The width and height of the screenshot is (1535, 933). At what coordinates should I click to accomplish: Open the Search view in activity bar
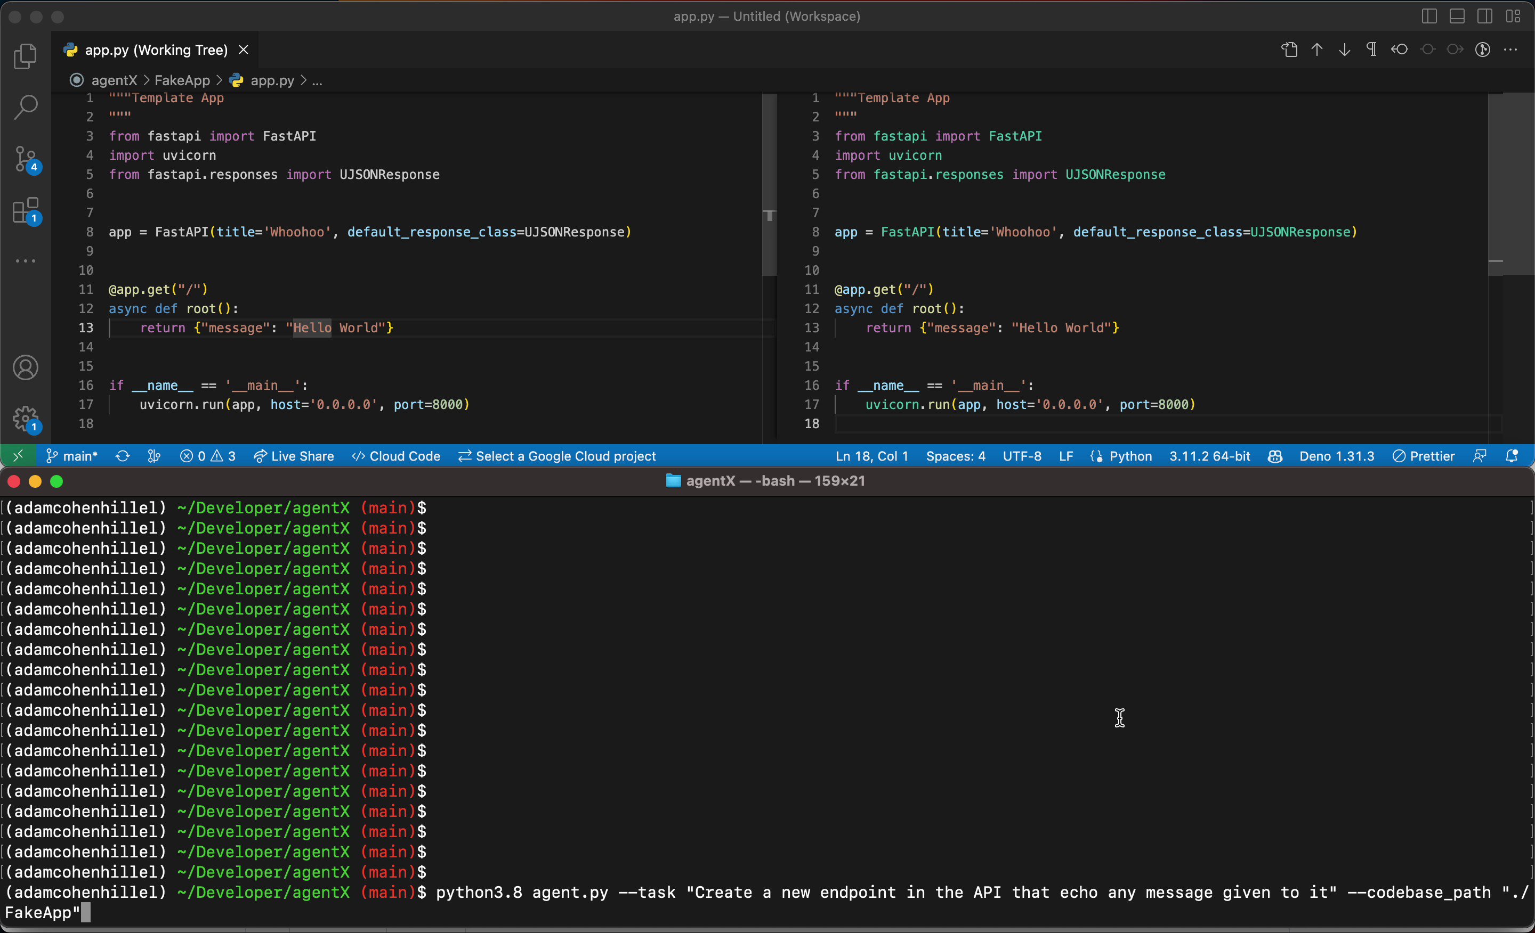(x=26, y=107)
